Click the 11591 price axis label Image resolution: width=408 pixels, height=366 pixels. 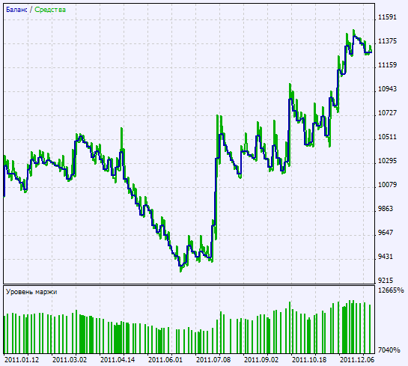pyautogui.click(x=387, y=17)
